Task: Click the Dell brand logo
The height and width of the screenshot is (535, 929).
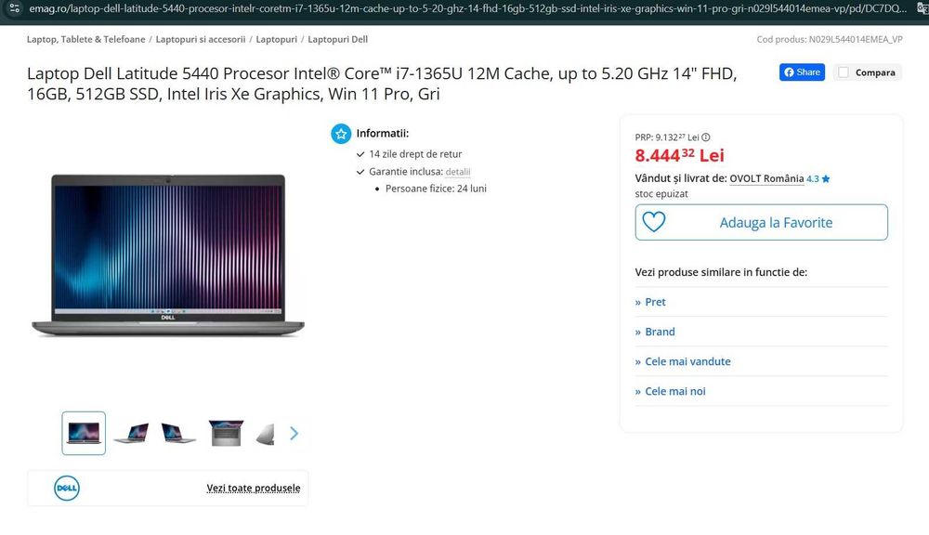Action: 67,488
